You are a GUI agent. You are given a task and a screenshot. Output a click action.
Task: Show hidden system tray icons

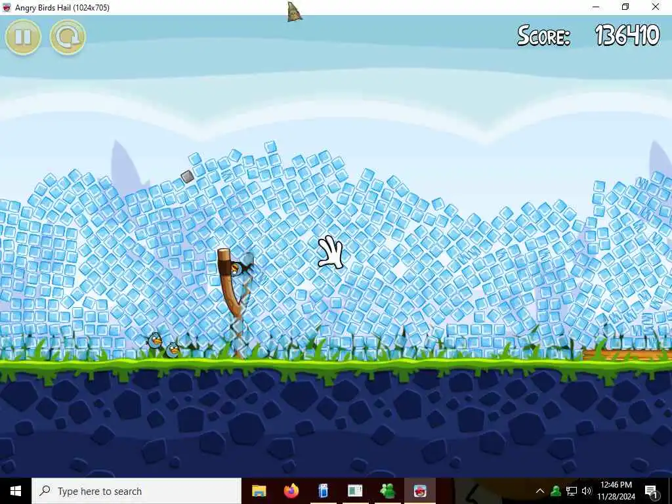click(x=540, y=491)
